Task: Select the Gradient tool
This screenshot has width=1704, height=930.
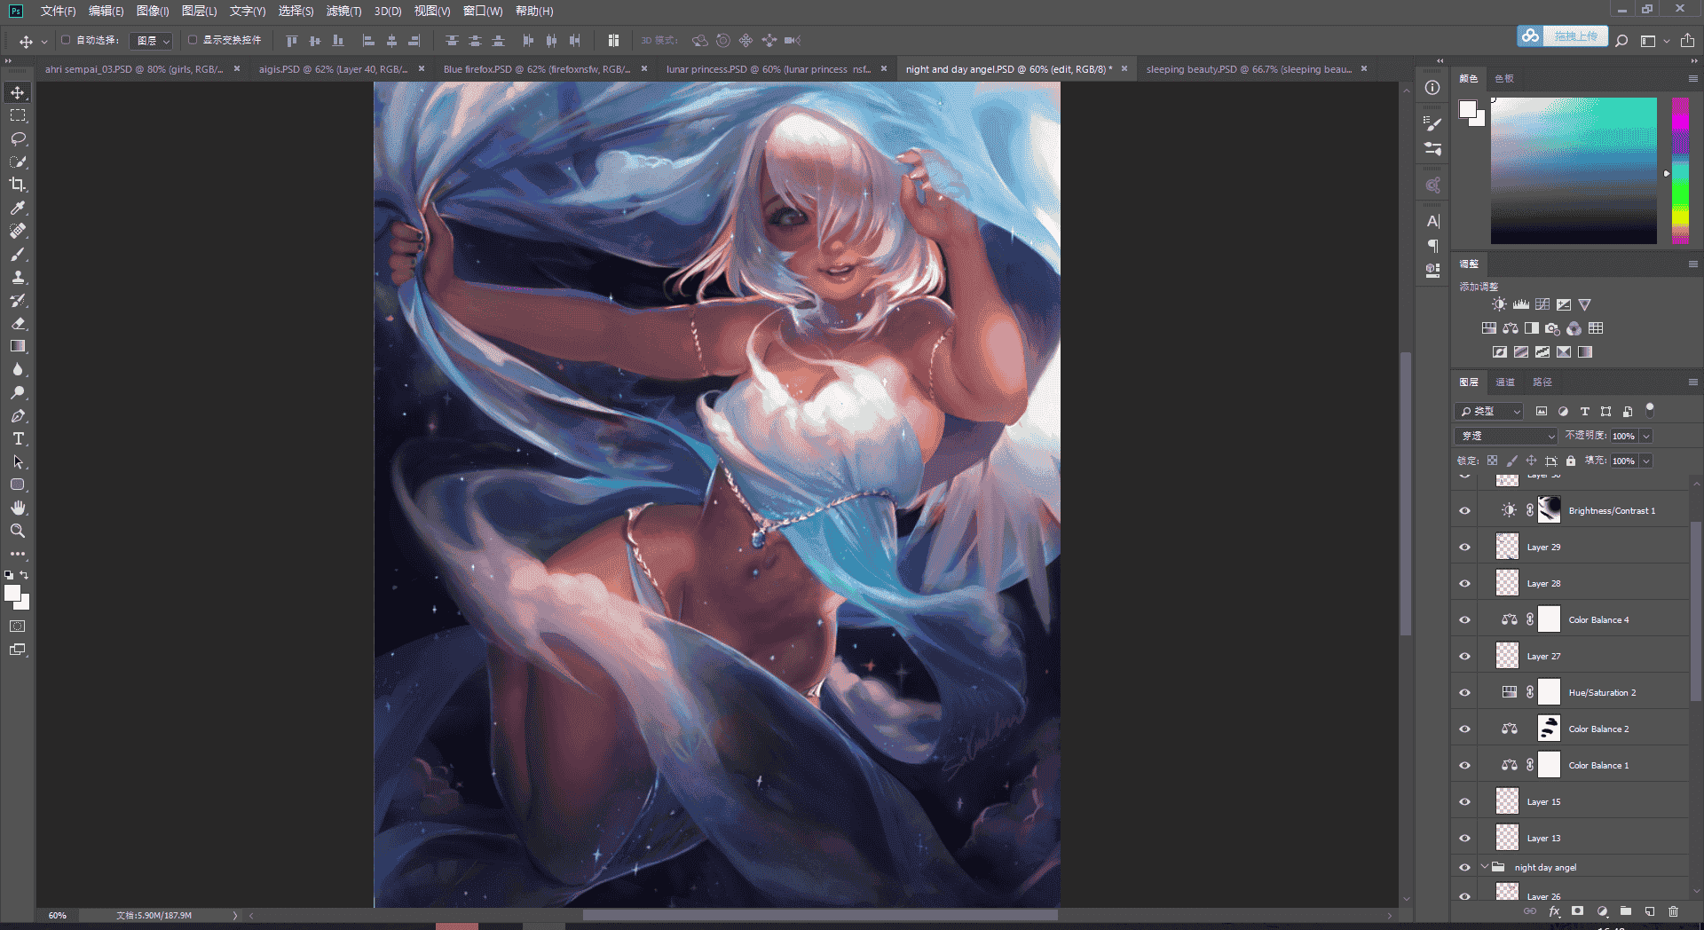Action: point(18,346)
